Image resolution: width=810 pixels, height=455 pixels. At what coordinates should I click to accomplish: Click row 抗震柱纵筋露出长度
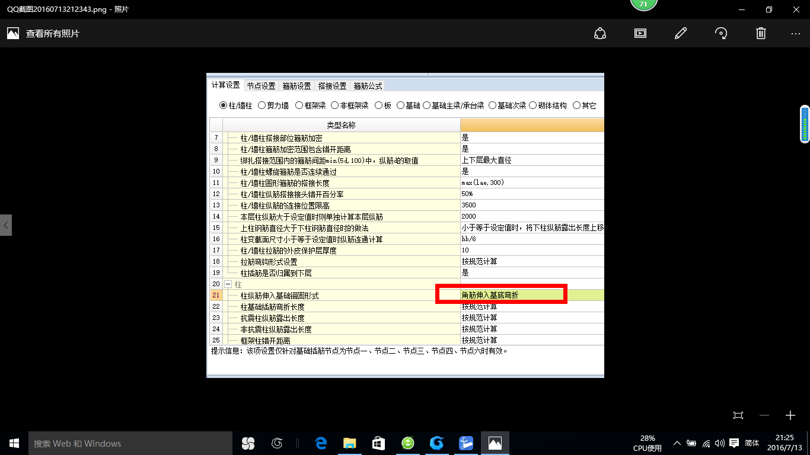pos(341,318)
